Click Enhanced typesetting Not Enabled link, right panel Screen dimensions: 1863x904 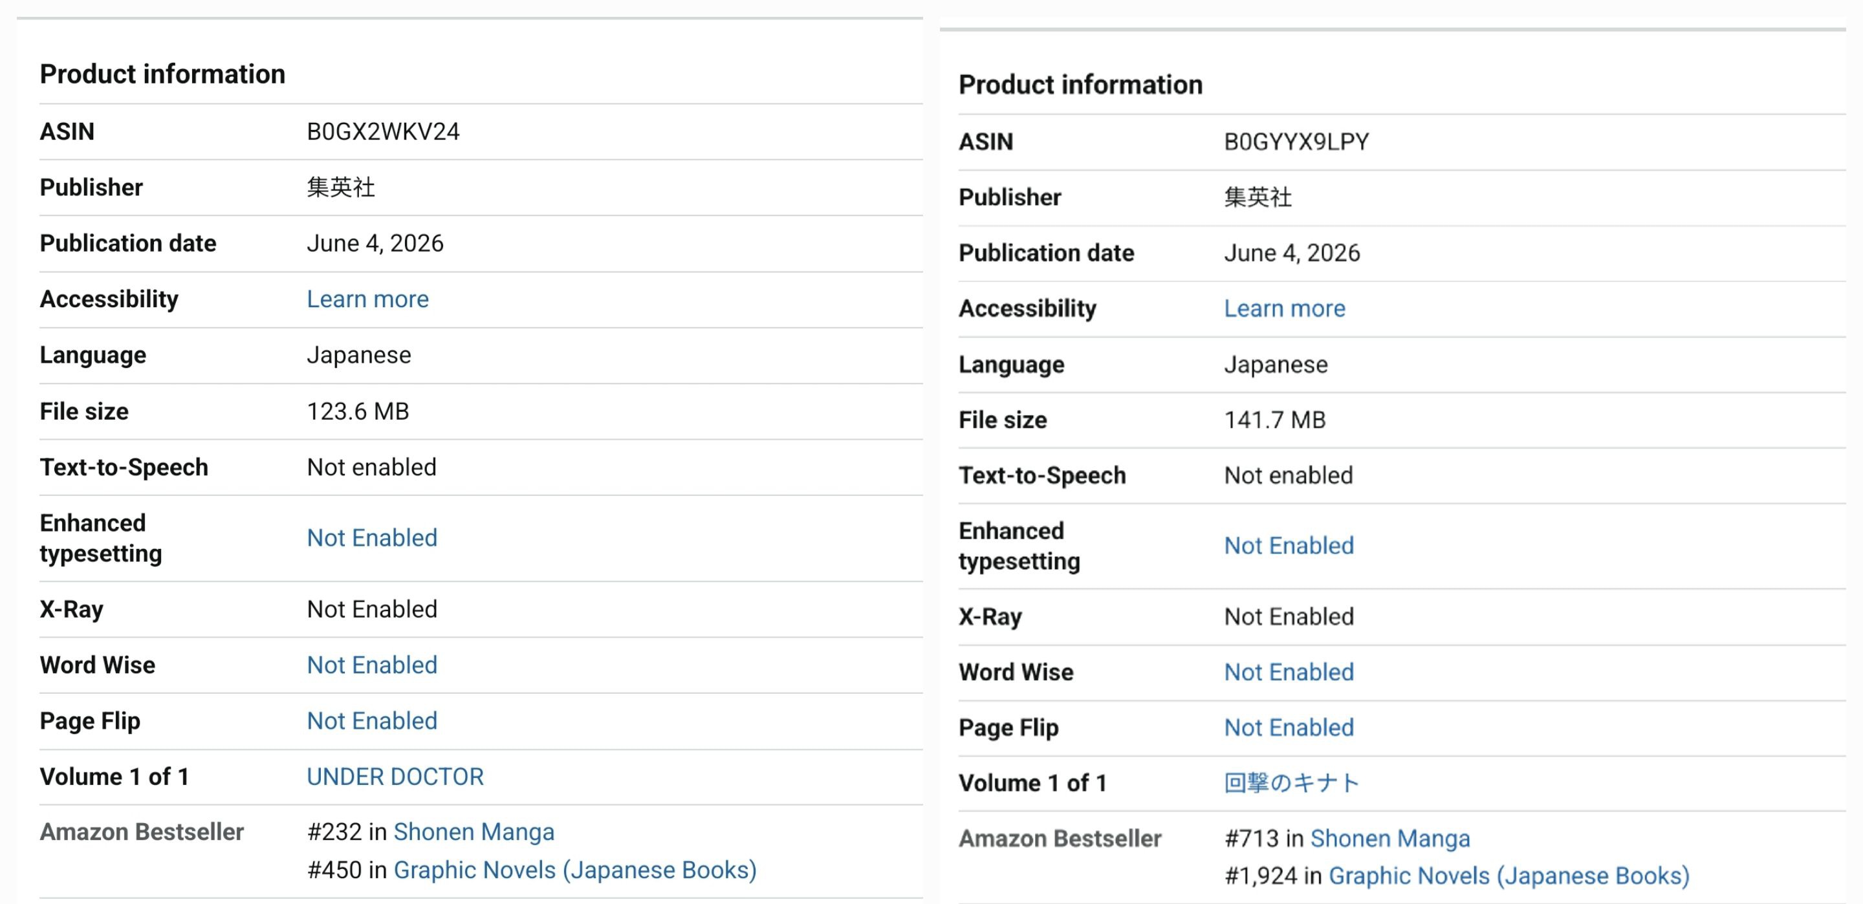[x=1289, y=545]
